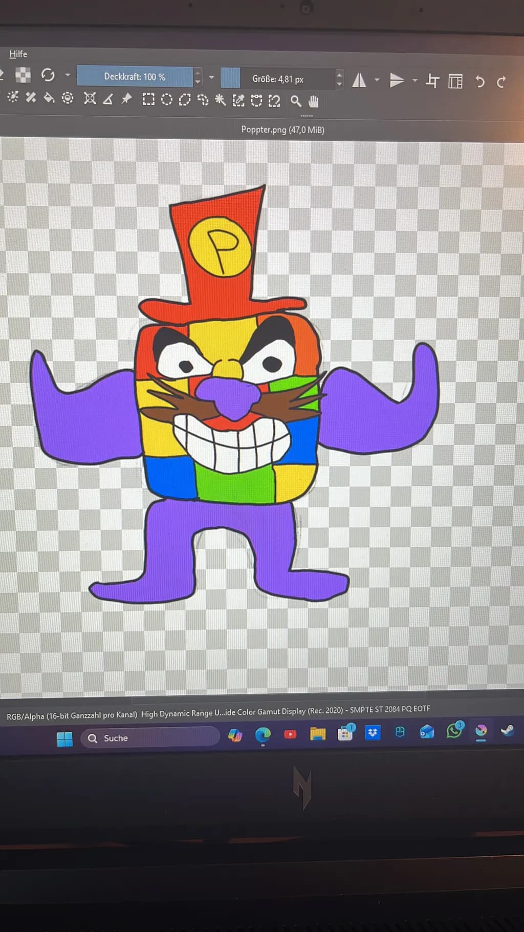
Task: Select the Pan hand tool
Action: [314, 101]
